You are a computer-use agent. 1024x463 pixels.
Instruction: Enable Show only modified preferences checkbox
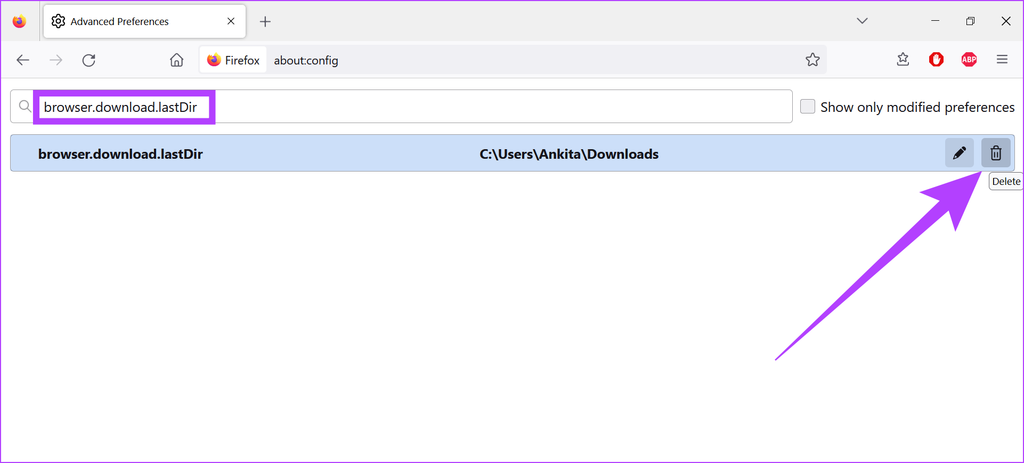[808, 107]
